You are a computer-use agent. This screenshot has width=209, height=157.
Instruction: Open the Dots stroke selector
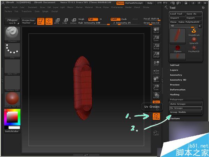12,51
